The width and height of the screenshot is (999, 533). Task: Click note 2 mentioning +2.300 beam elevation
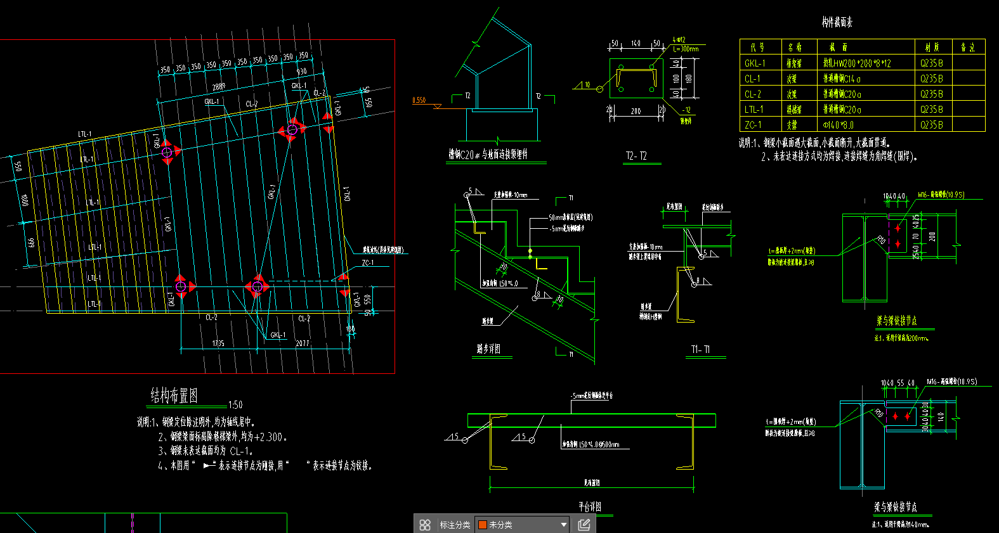coord(223,437)
